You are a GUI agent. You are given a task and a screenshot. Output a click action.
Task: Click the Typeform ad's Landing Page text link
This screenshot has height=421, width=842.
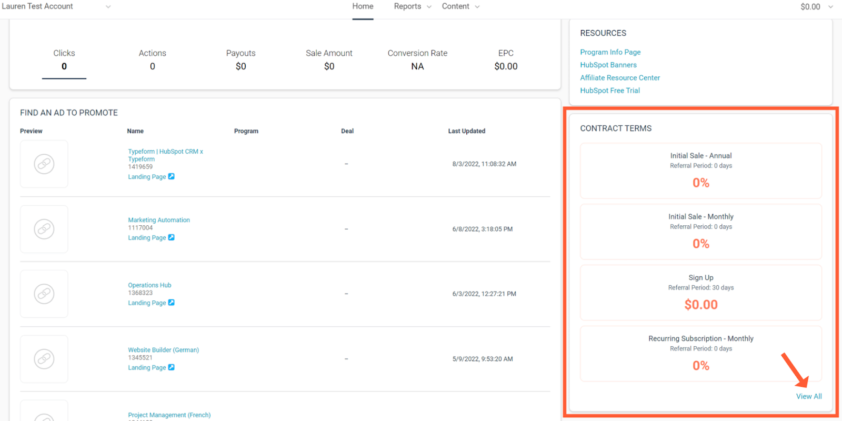(147, 177)
